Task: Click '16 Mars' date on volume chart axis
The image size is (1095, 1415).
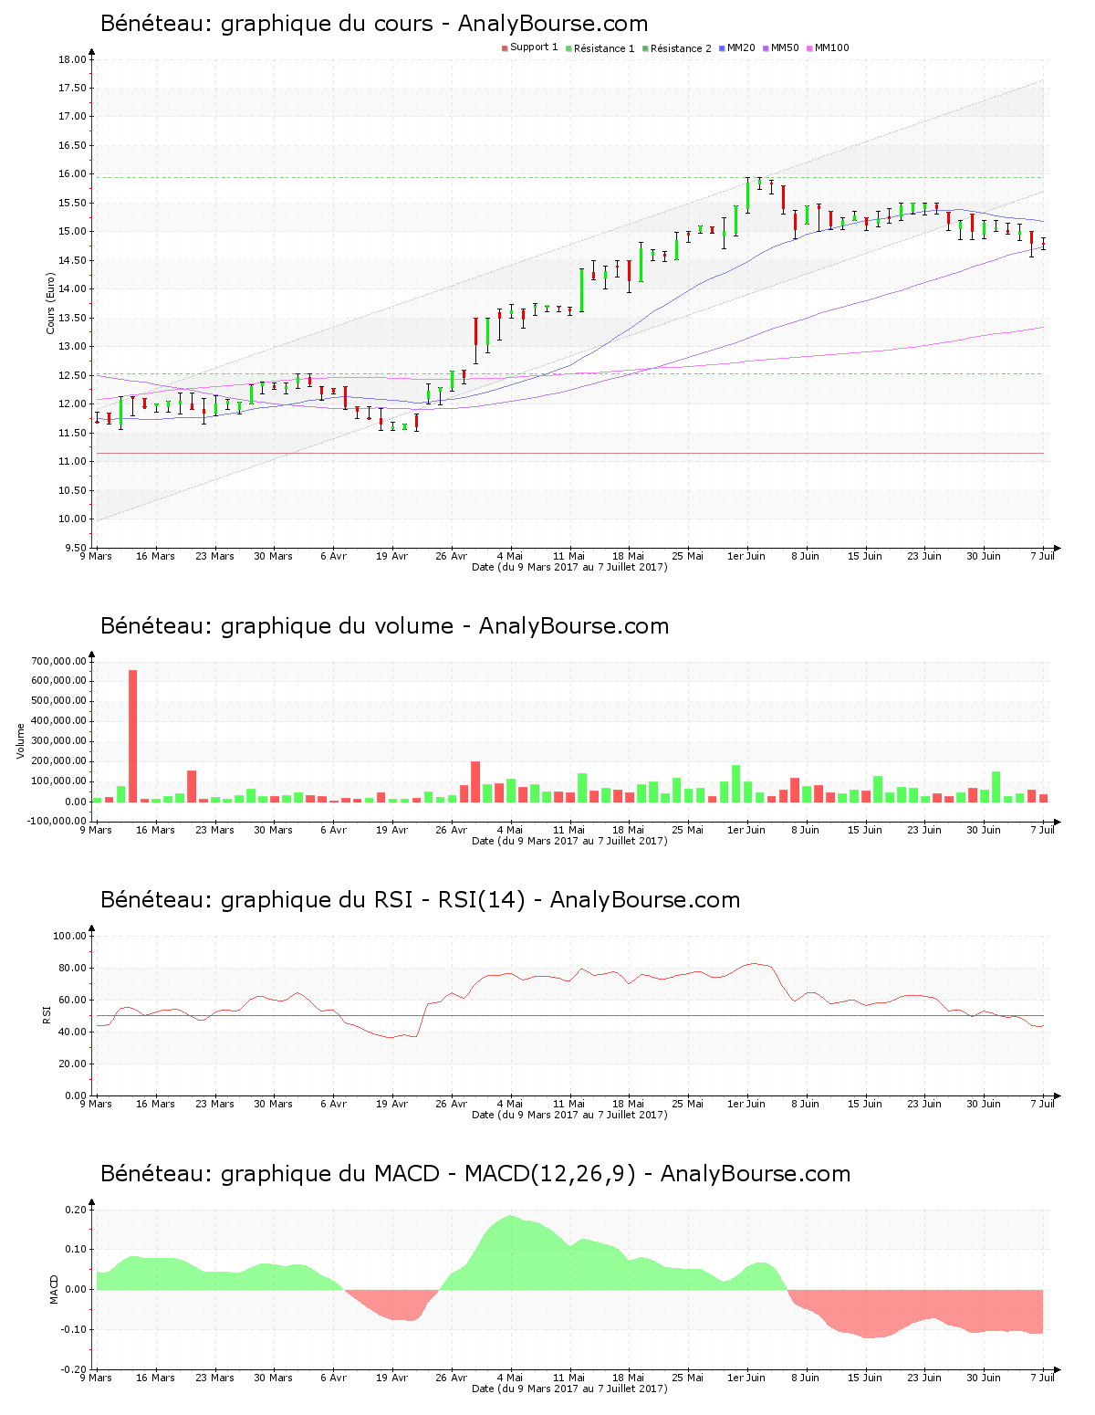Action: coord(155,830)
